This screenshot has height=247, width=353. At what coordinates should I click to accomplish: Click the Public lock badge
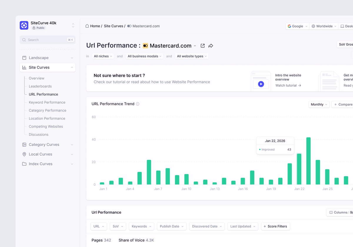tap(39, 28)
